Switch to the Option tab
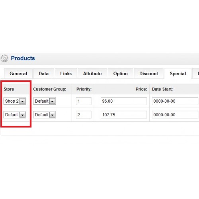This screenshot has height=199, width=199. point(121,74)
